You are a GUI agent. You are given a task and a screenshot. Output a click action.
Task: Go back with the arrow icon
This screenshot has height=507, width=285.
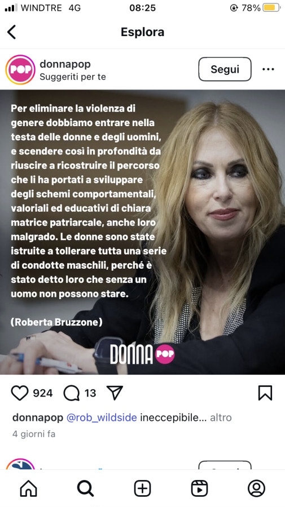(12, 32)
